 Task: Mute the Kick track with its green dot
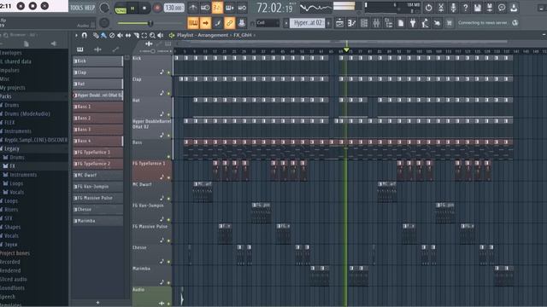coord(169,72)
